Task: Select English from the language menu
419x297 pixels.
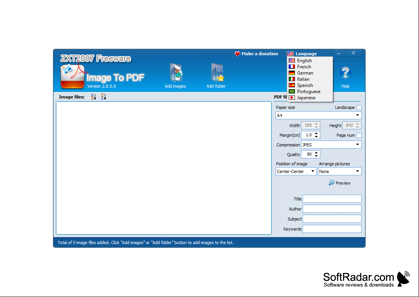Action: point(310,61)
